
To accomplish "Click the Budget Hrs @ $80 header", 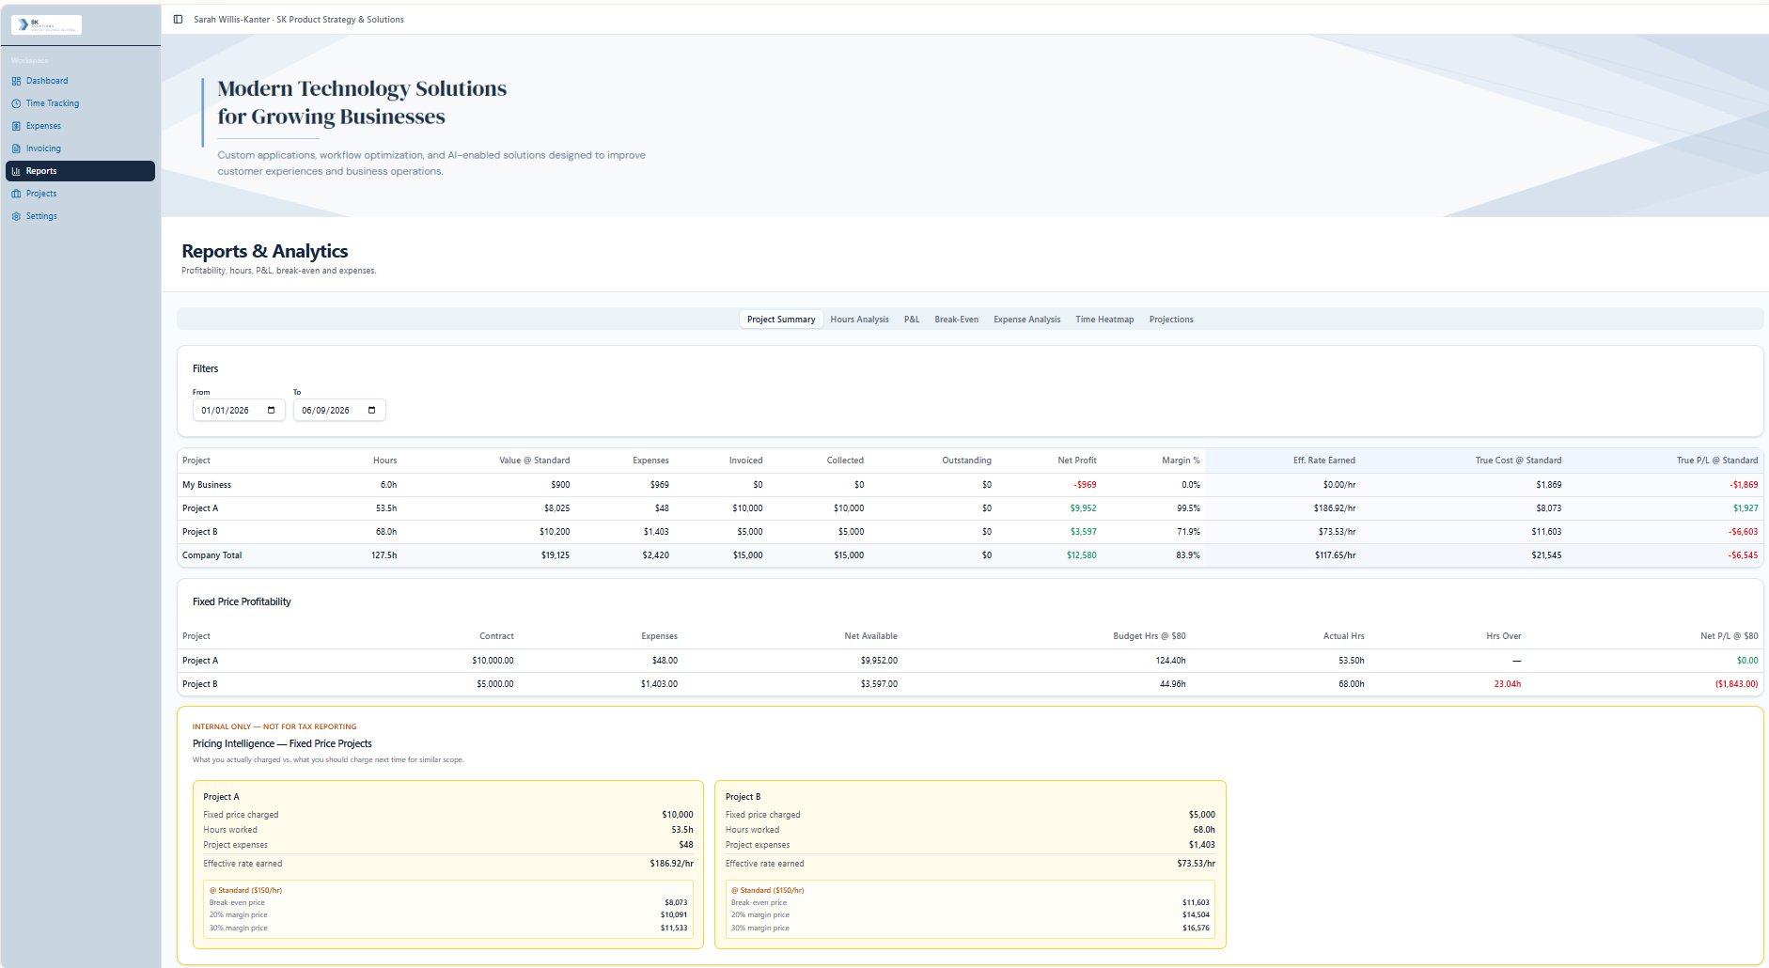I will coord(1149,636).
